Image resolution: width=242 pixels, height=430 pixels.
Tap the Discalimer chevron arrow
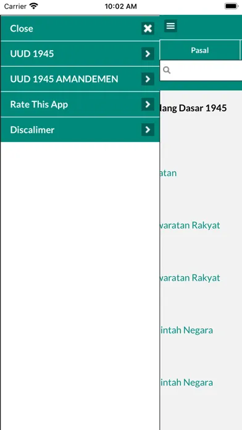(148, 130)
